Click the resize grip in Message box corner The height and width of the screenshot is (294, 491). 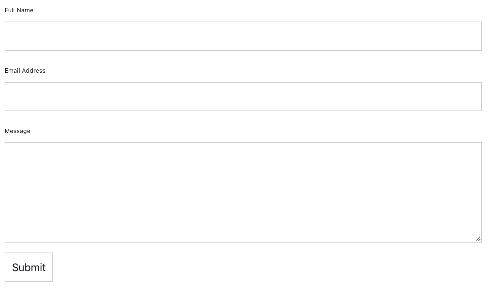pyautogui.click(x=478, y=239)
